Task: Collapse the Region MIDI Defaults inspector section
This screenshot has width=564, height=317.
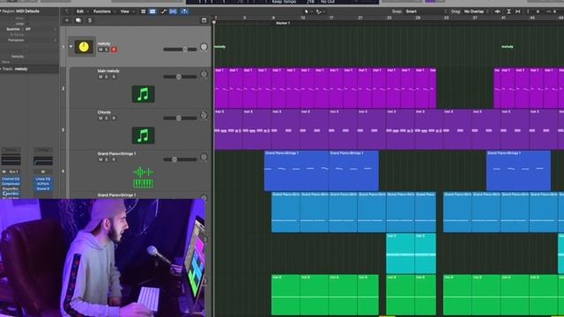Action: pyautogui.click(x=1, y=11)
